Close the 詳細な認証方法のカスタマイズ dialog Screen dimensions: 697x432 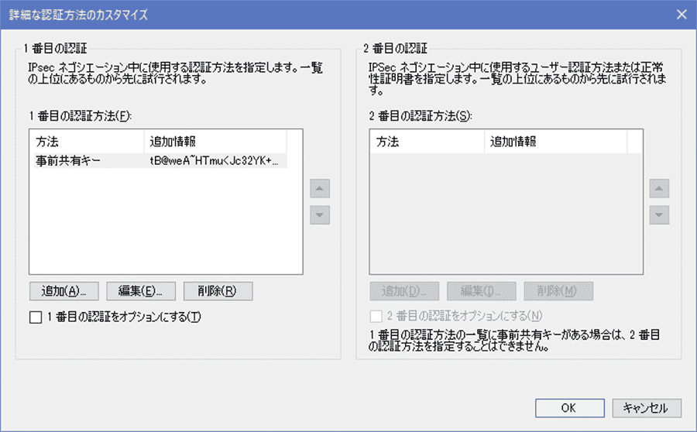(682, 15)
